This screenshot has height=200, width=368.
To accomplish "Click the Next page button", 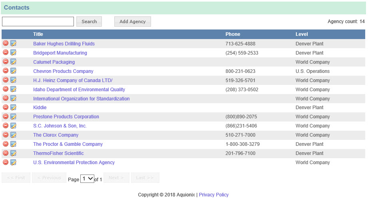I will pyautogui.click(x=116, y=178).
